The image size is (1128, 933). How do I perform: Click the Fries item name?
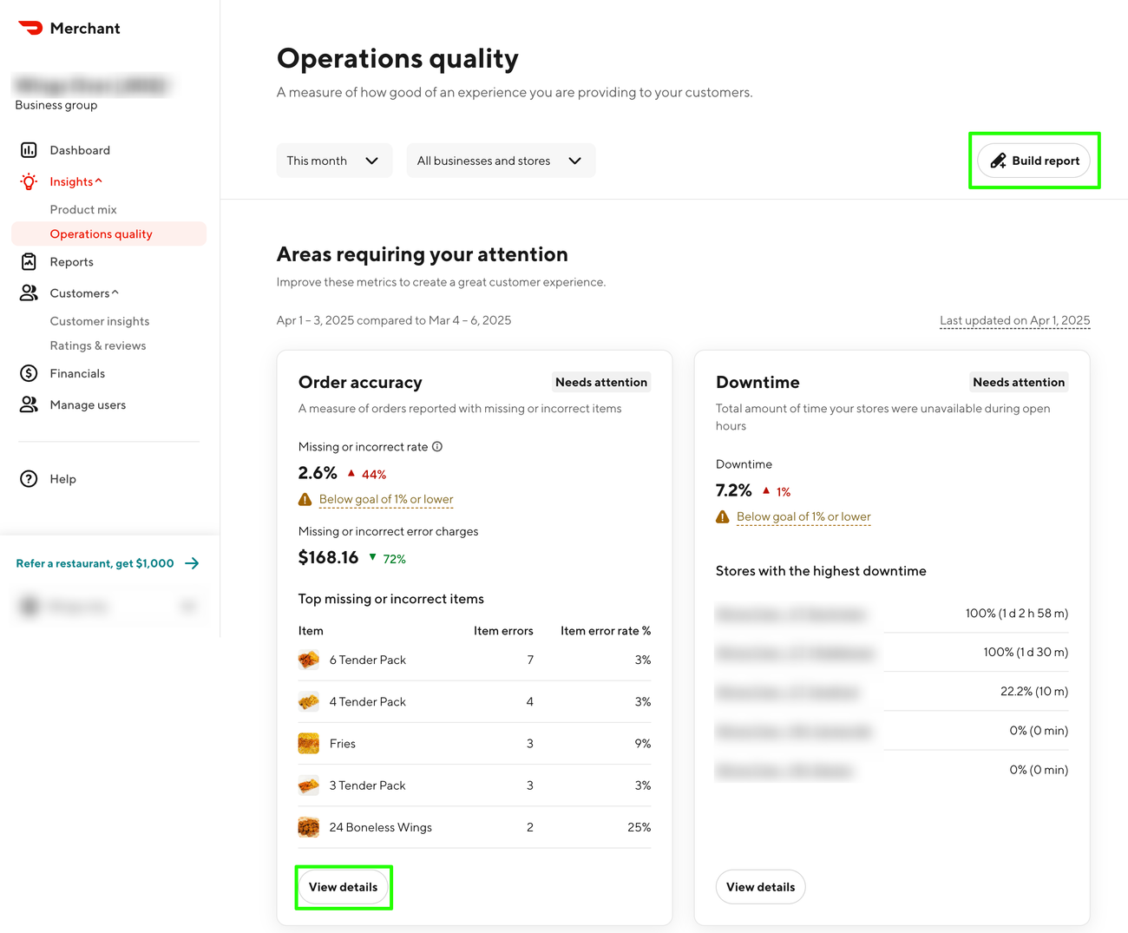343,744
